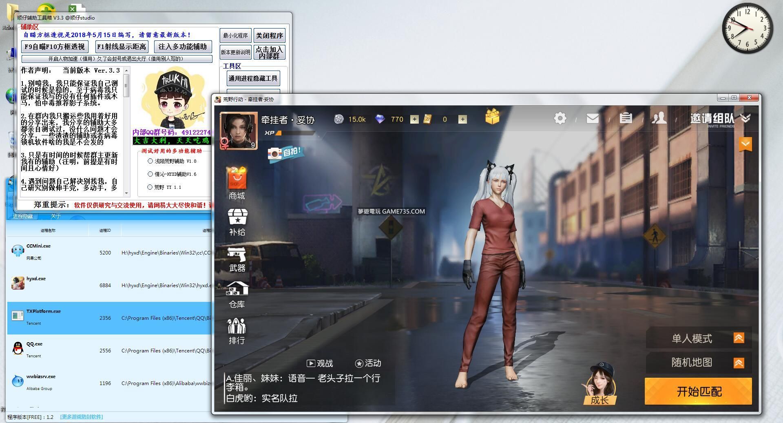
Task: Click the down arrow of the 作者声明 scrollbar
Action: point(126,193)
